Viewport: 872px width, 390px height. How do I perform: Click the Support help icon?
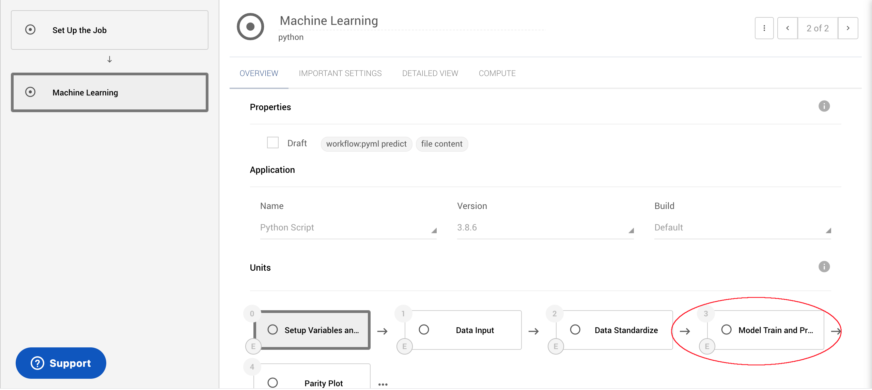pos(37,363)
